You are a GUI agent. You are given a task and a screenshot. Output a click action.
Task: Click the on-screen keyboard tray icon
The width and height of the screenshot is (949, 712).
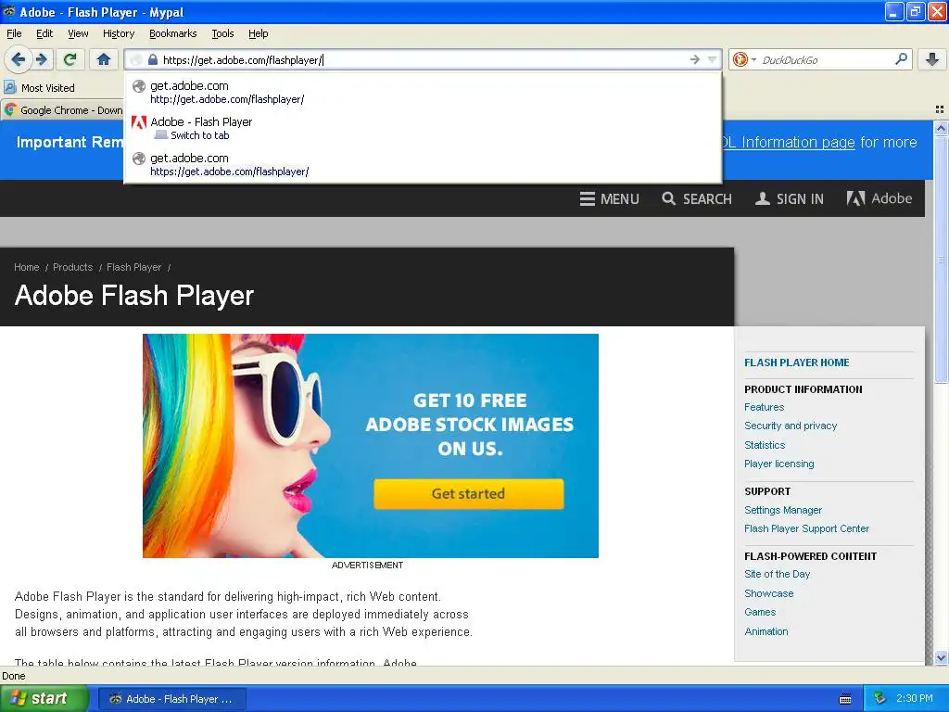[x=845, y=699]
